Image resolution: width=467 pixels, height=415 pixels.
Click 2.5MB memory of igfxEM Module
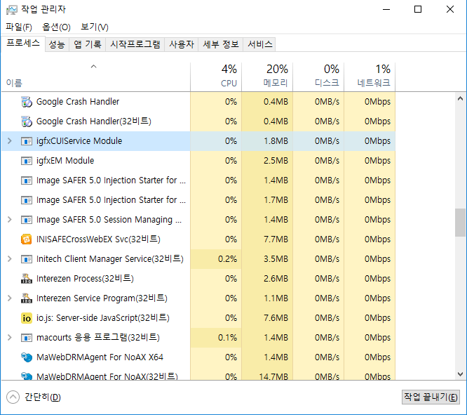[x=276, y=161]
